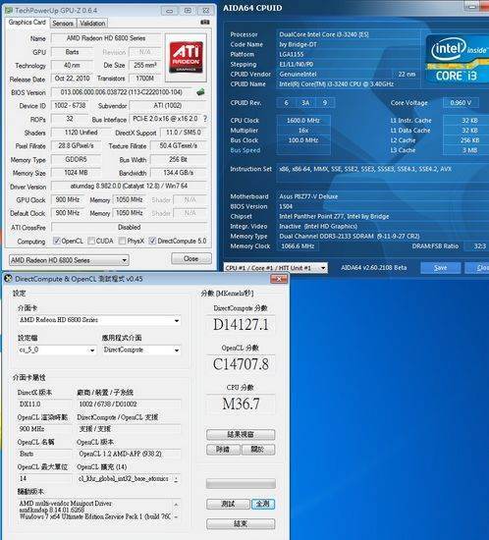Image resolution: width=489 pixels, height=540 pixels.
Task: Click the Core Voltage 0.960 V value
Action: (x=461, y=103)
